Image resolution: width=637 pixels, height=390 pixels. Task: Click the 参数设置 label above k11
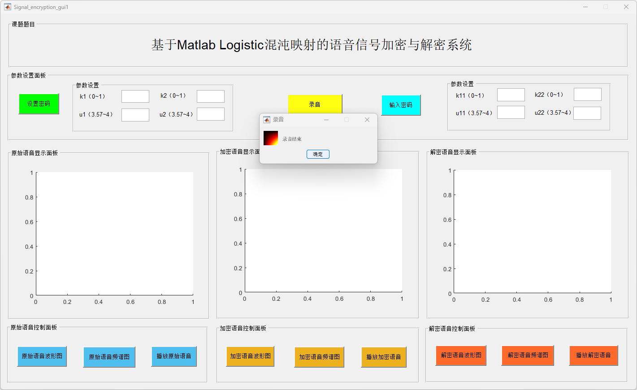pyautogui.click(x=462, y=84)
